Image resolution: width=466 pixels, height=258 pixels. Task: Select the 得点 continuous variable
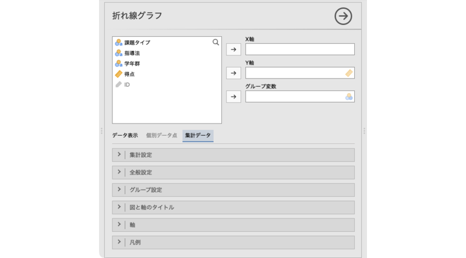129,74
